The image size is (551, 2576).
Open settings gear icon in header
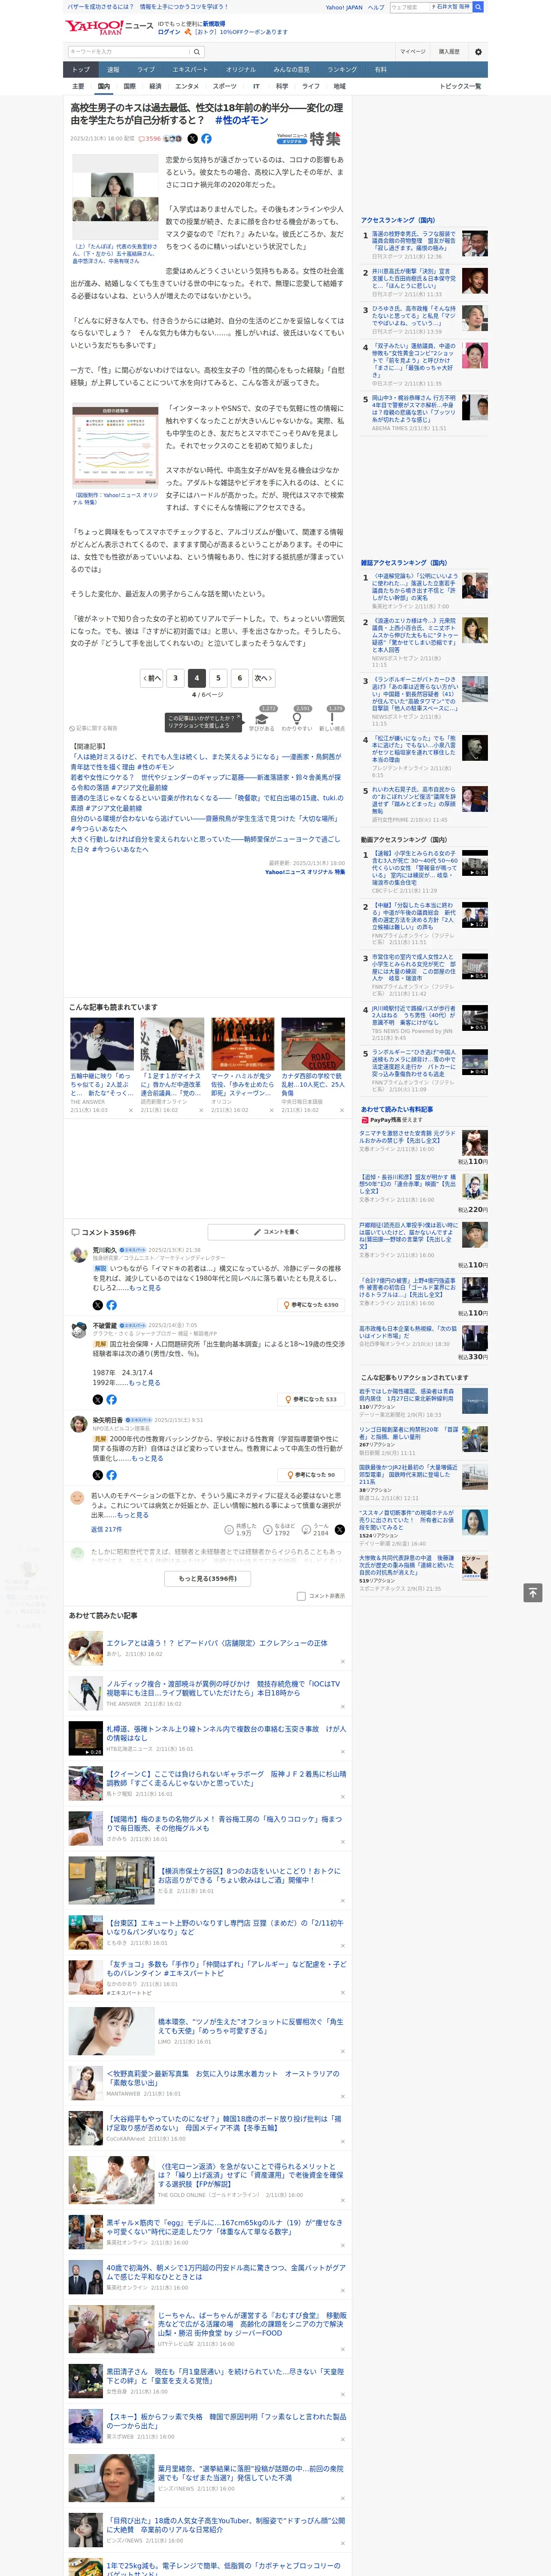tap(478, 51)
